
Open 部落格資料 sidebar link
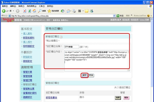[x=29, y=38]
